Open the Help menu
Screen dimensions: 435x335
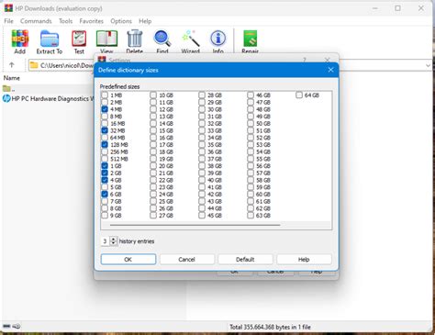145,21
